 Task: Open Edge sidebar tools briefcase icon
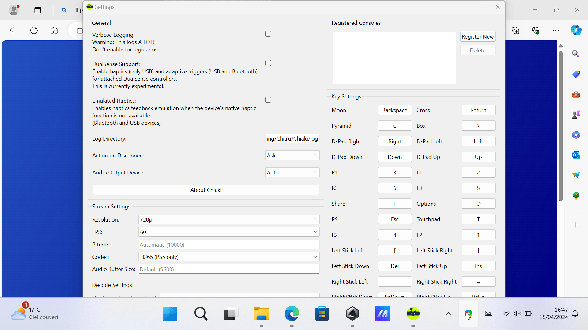pos(576,94)
